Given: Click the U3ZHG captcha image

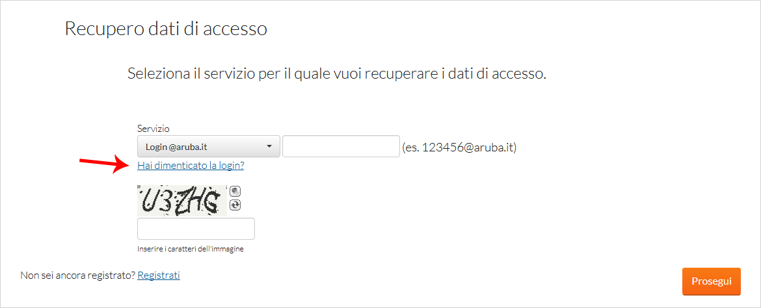Looking at the screenshot, I should (x=182, y=200).
